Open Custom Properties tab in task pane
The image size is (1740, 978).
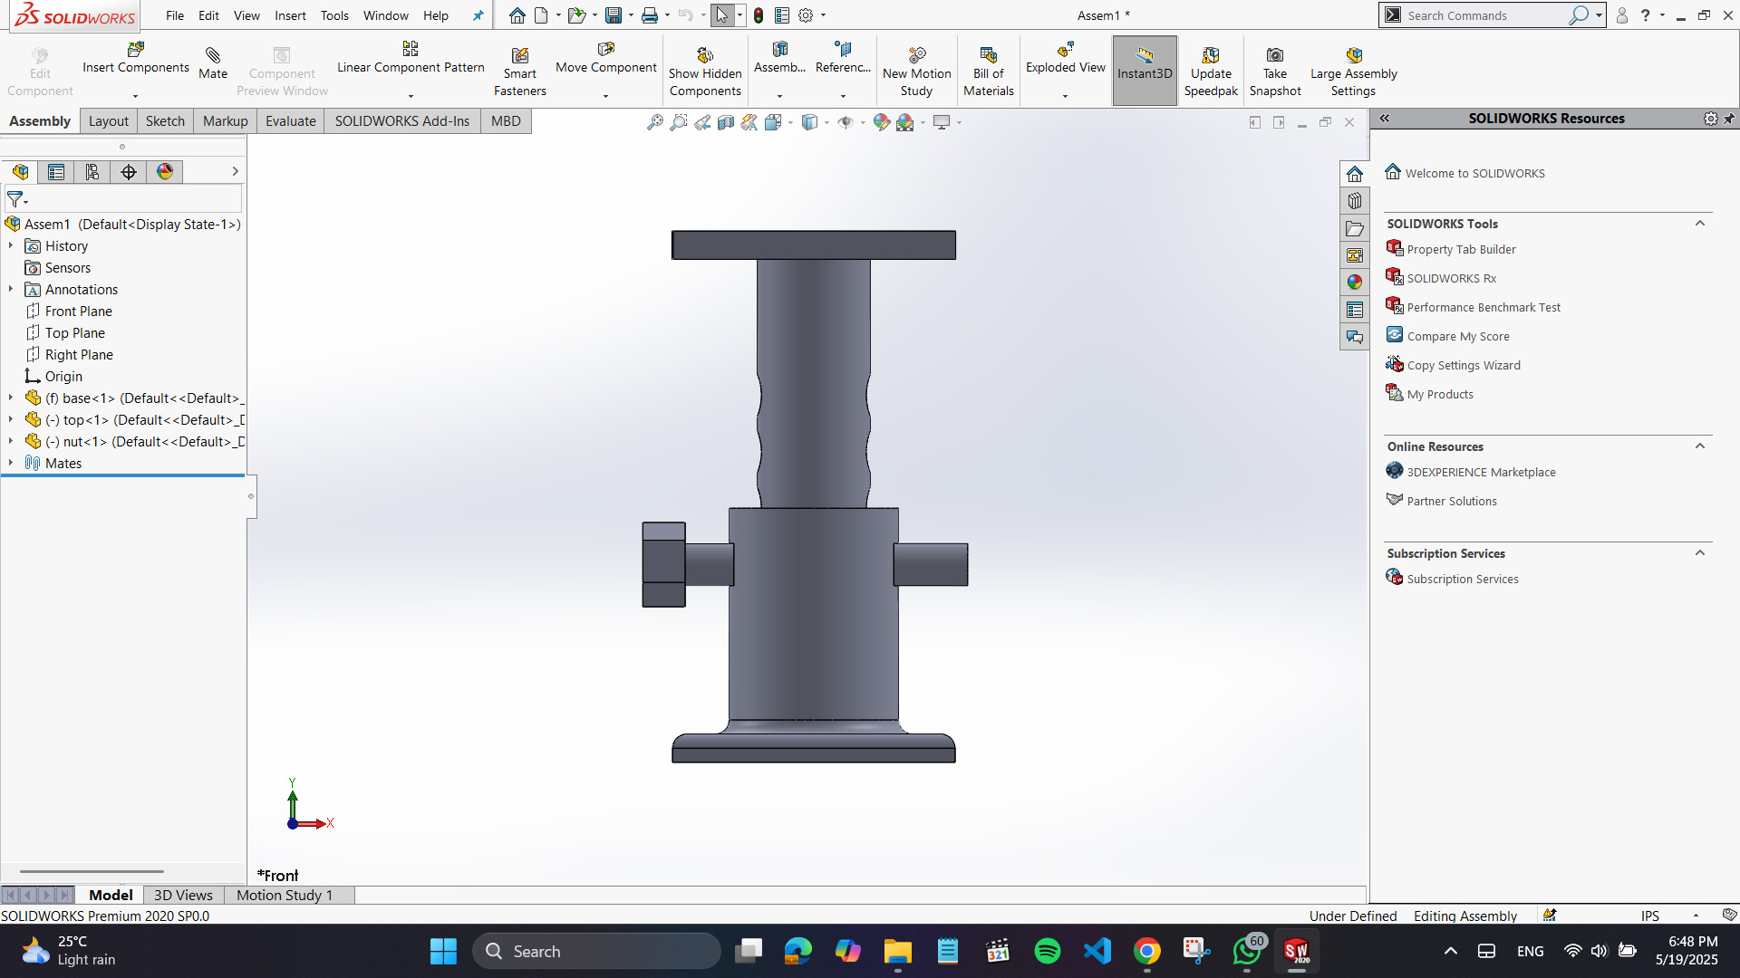[x=1354, y=310]
